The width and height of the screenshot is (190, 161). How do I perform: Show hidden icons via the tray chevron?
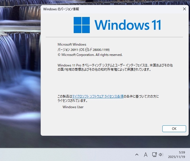[137, 155]
